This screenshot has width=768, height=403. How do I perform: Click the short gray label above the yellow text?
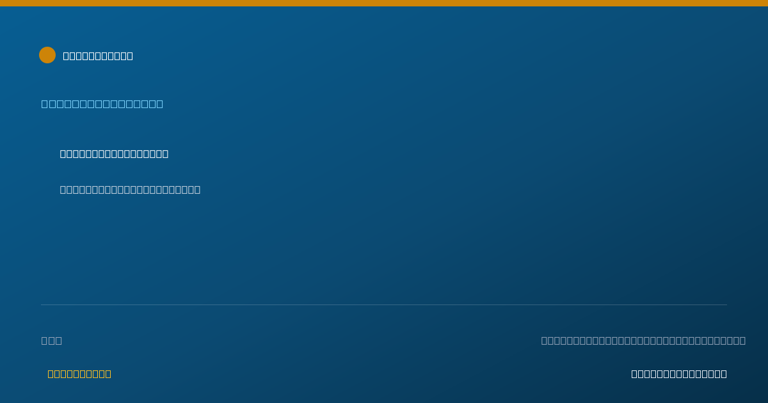pos(52,340)
